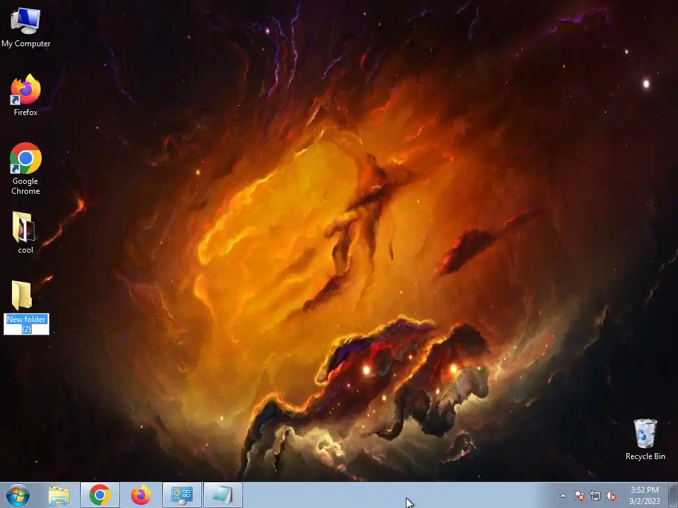This screenshot has width=678, height=508.
Task: Click the Show desktop button
Action: click(x=673, y=495)
